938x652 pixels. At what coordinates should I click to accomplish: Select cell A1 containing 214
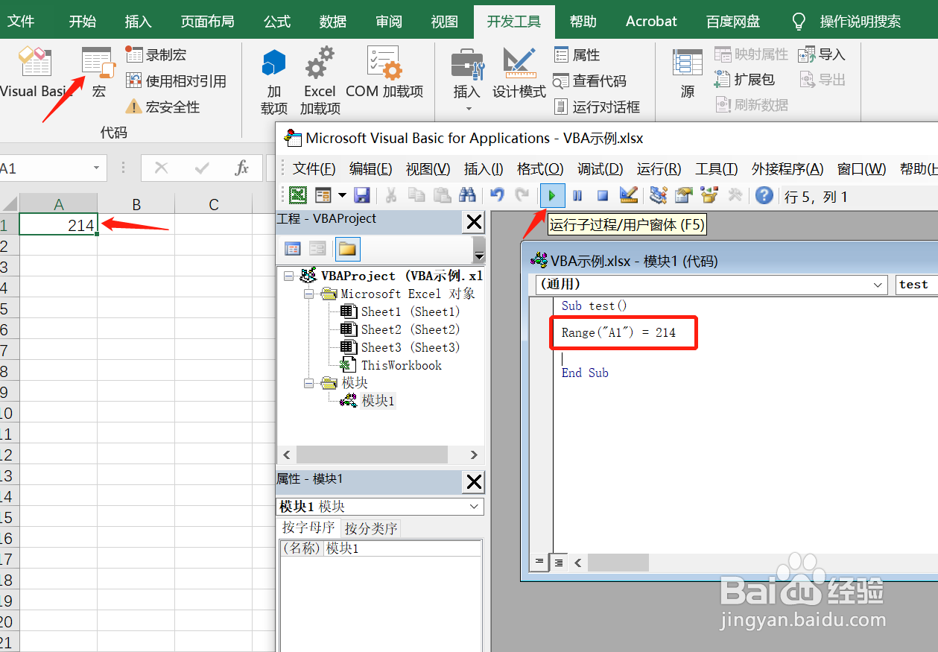tap(58, 225)
